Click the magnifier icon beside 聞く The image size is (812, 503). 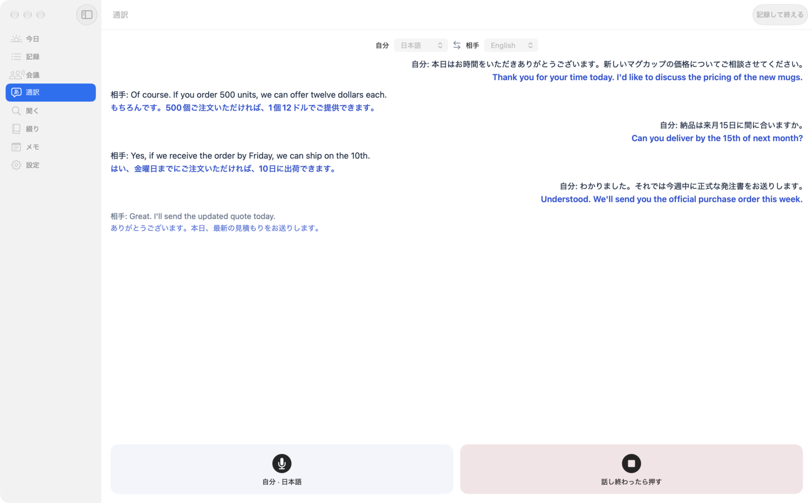click(x=16, y=111)
